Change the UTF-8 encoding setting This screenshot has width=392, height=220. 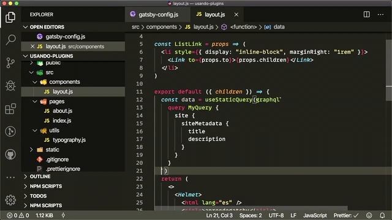coord(276,215)
